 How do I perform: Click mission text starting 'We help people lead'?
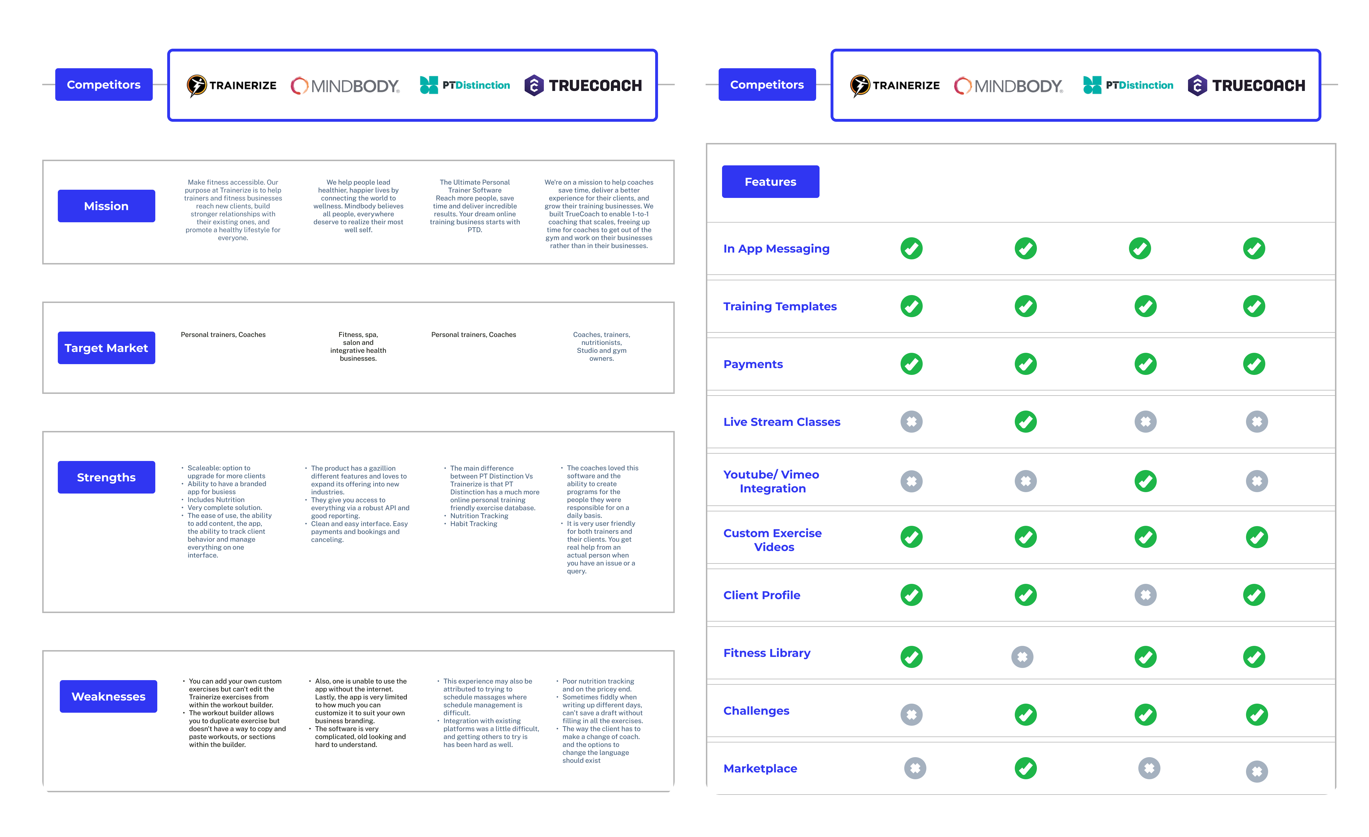[358, 206]
